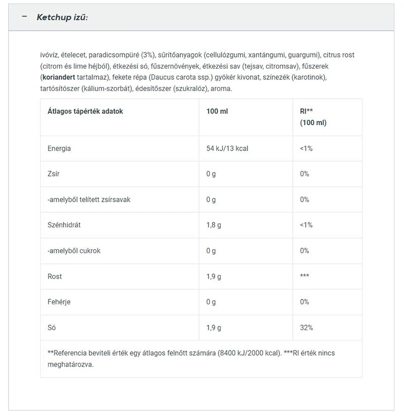Click the '54 kJ/13 kcal' energy value

(227, 149)
